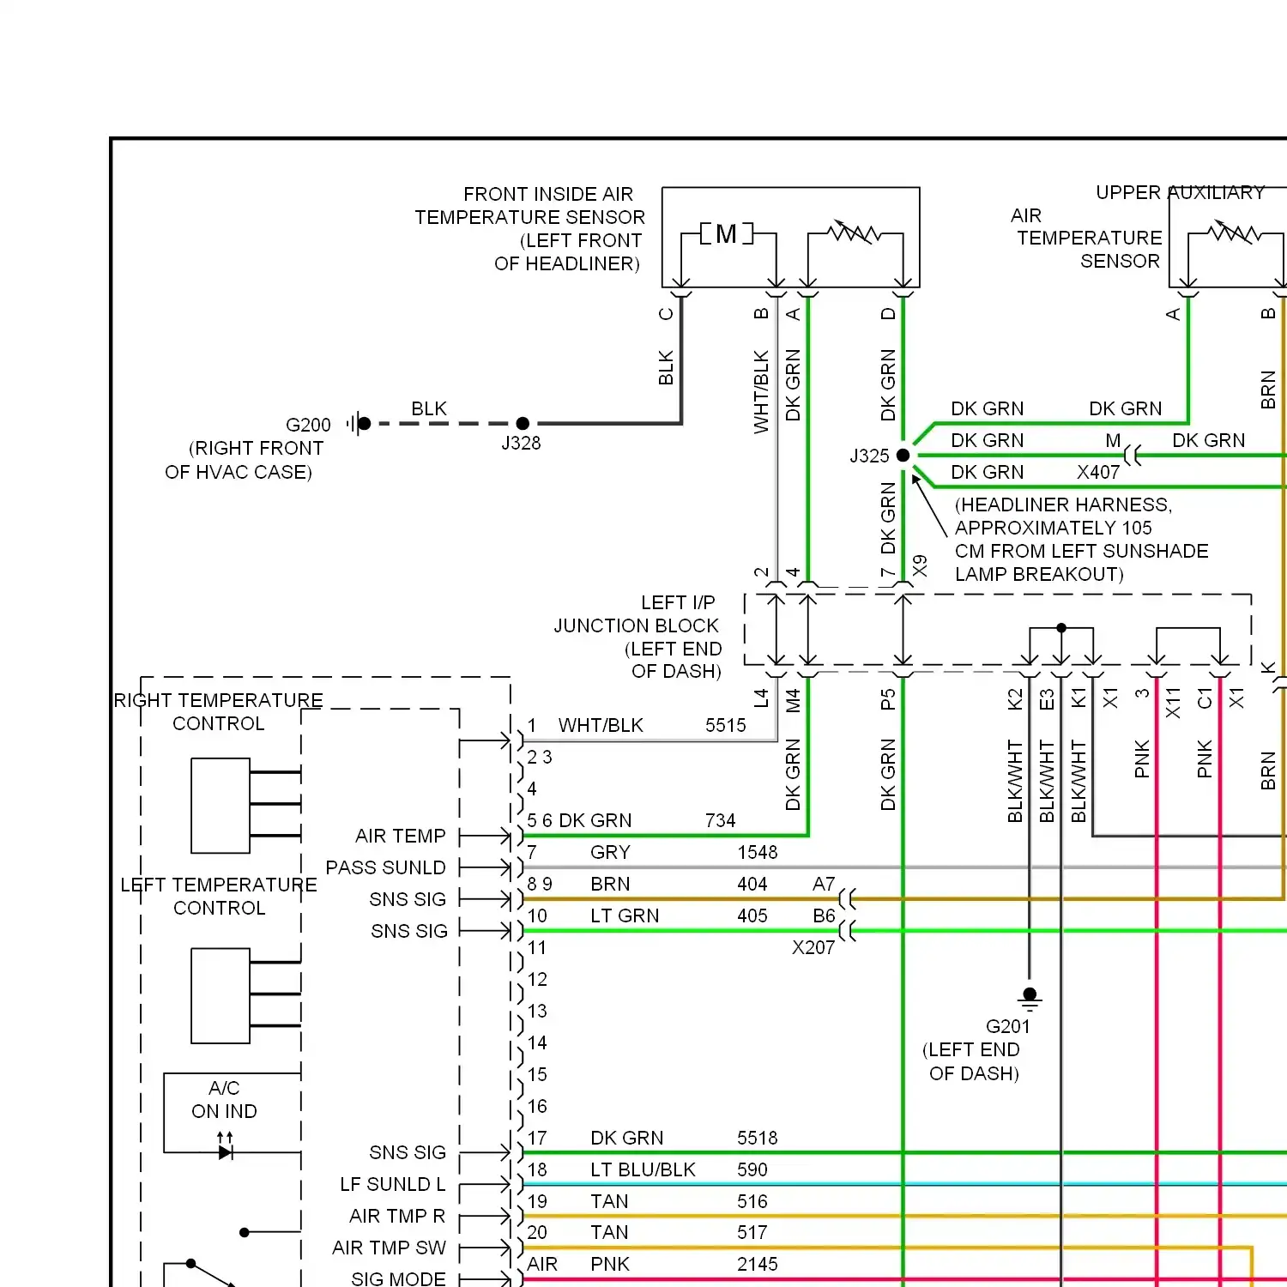Click the B6 connector symbol on LT GRN wire
The height and width of the screenshot is (1287, 1287).
pyautogui.click(x=848, y=931)
